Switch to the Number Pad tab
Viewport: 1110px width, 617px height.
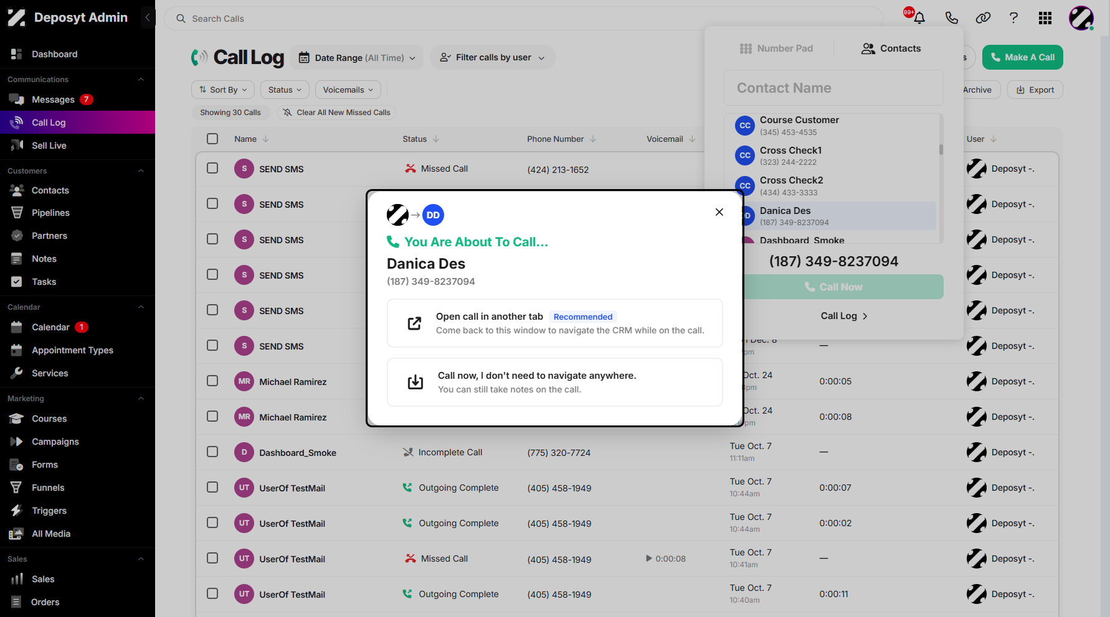[776, 49]
